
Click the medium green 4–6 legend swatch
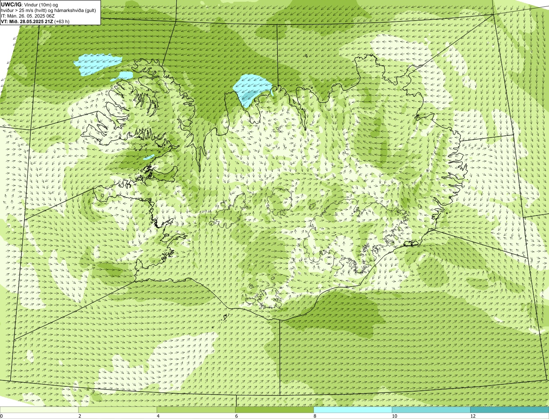pos(196,410)
